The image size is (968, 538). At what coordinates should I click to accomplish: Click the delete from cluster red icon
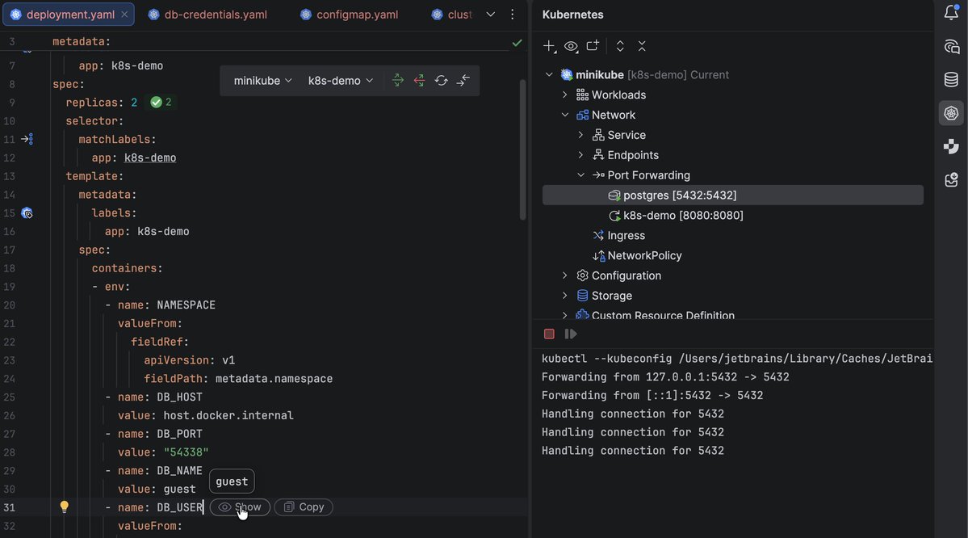(419, 81)
